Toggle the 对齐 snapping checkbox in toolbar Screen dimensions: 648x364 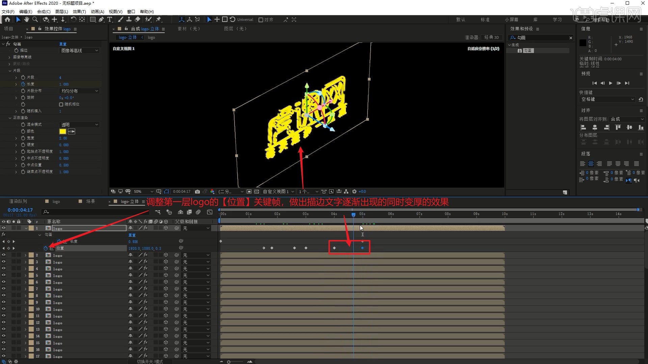261,20
